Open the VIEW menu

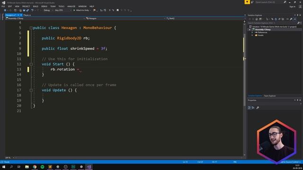(17, 6)
